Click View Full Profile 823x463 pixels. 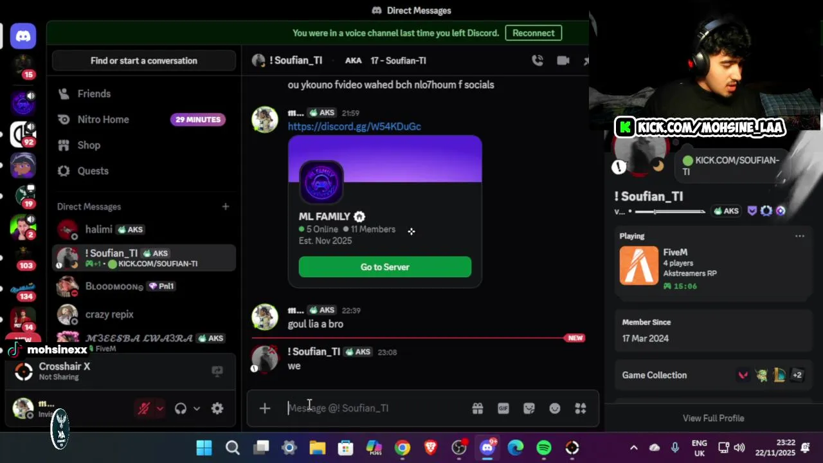714,418
